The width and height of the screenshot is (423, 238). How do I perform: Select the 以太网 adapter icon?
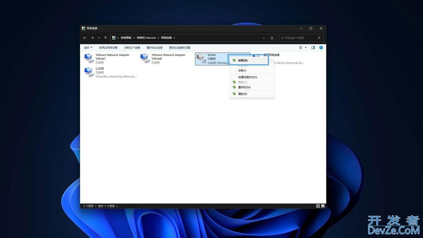pos(89,72)
